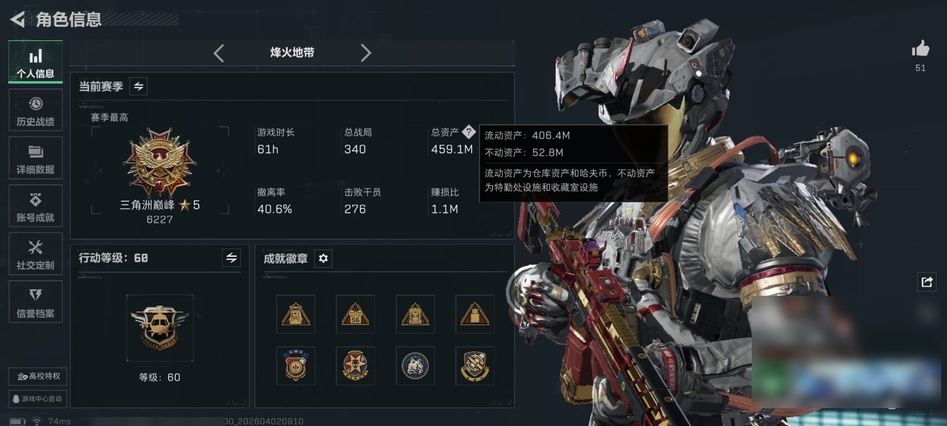This screenshot has width=947, height=426.
Task: Open the 个人信息 tab
Action: point(36,62)
